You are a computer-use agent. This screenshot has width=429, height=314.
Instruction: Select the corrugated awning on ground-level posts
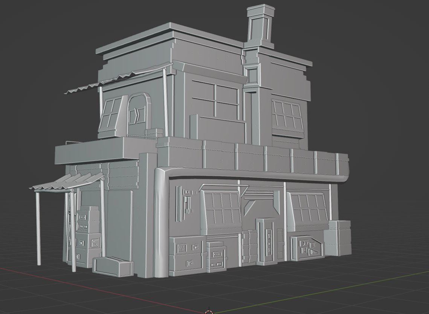point(67,182)
